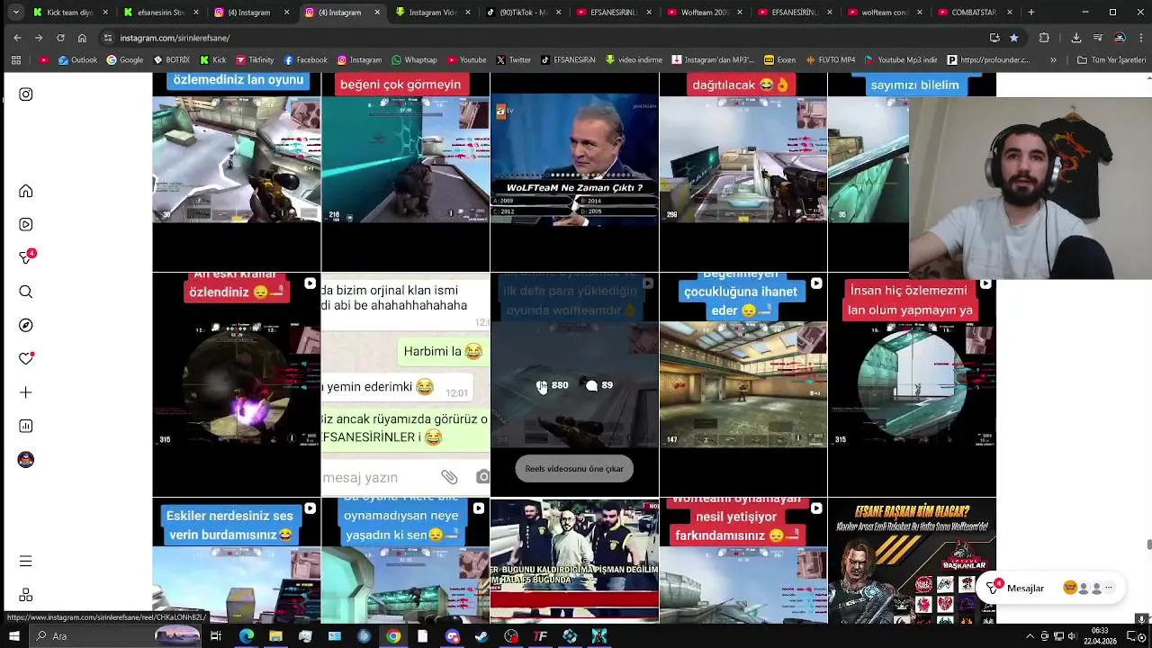Open Instagram home via the sidebar logo

click(26, 94)
